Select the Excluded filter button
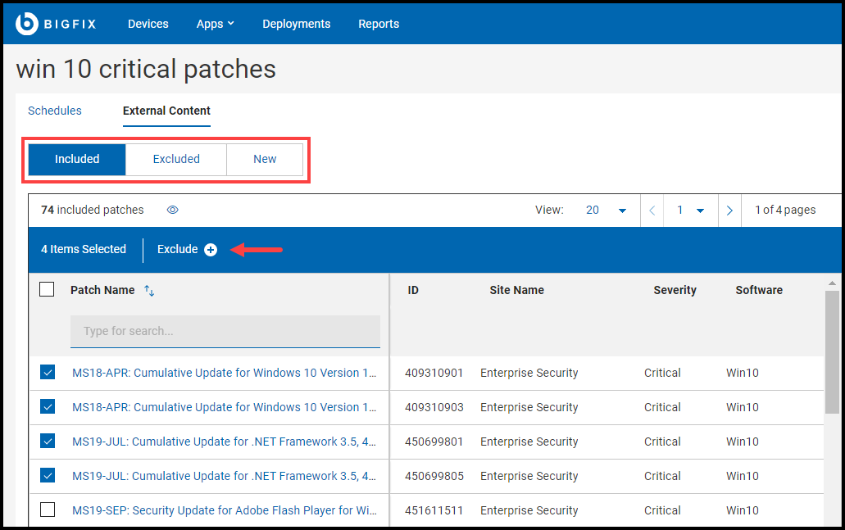This screenshot has width=845, height=530. (x=175, y=159)
